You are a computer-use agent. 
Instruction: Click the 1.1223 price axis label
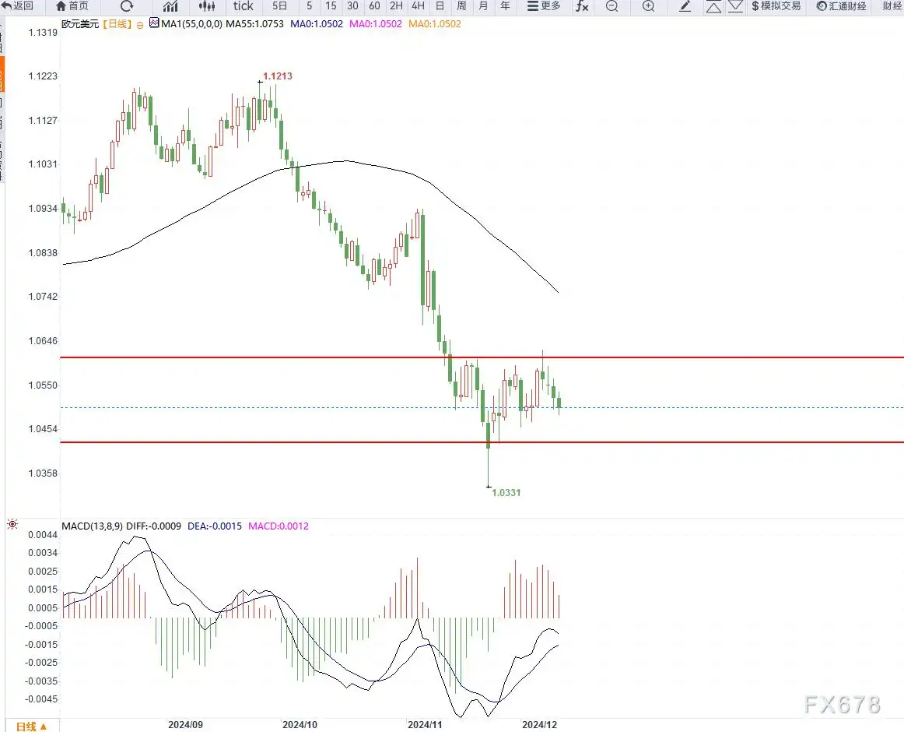pyautogui.click(x=44, y=76)
